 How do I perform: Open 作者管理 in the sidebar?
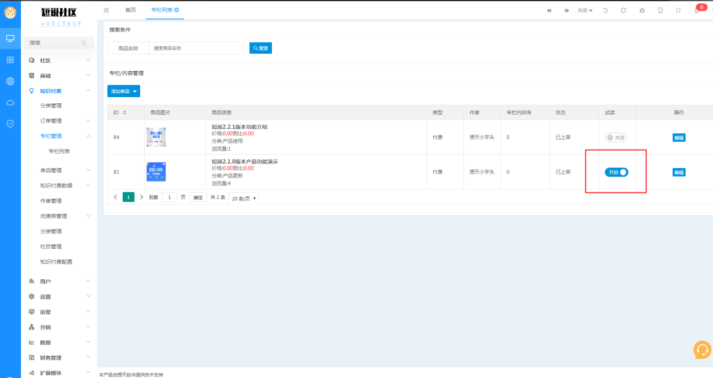(x=51, y=201)
